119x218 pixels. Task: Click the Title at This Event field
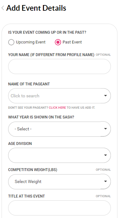pyautogui.click(x=59, y=208)
